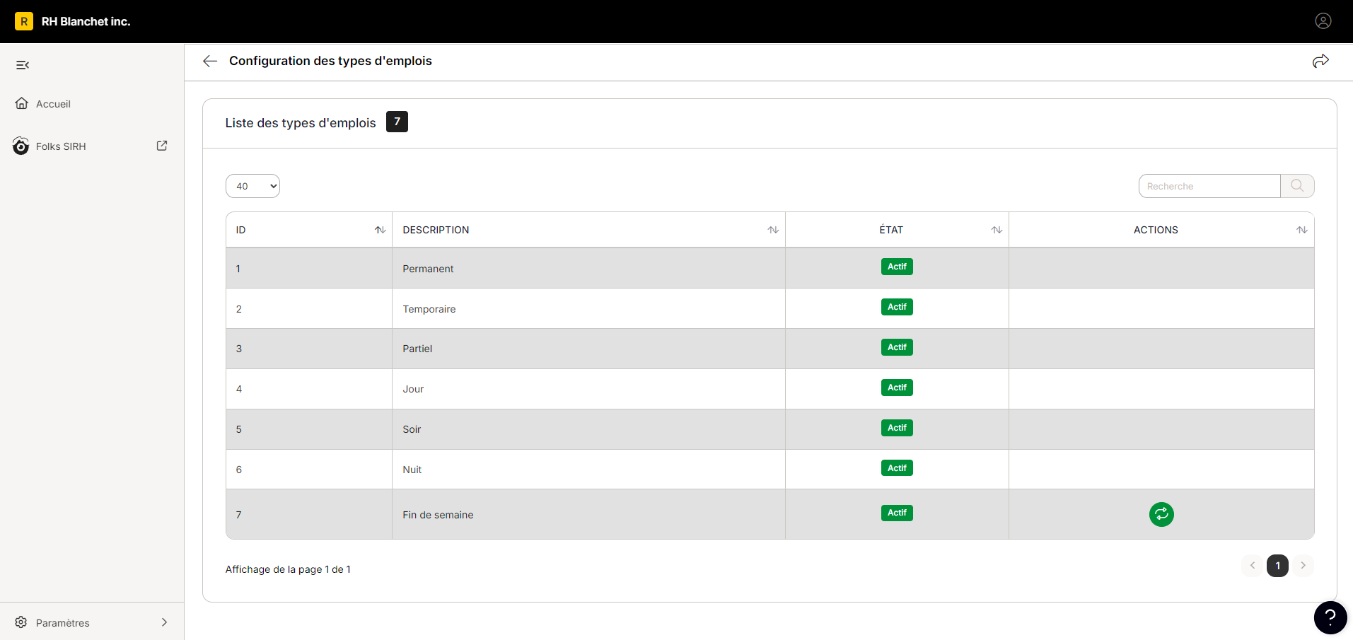Click the Actif badge for Jour
The height and width of the screenshot is (640, 1353).
(897, 388)
